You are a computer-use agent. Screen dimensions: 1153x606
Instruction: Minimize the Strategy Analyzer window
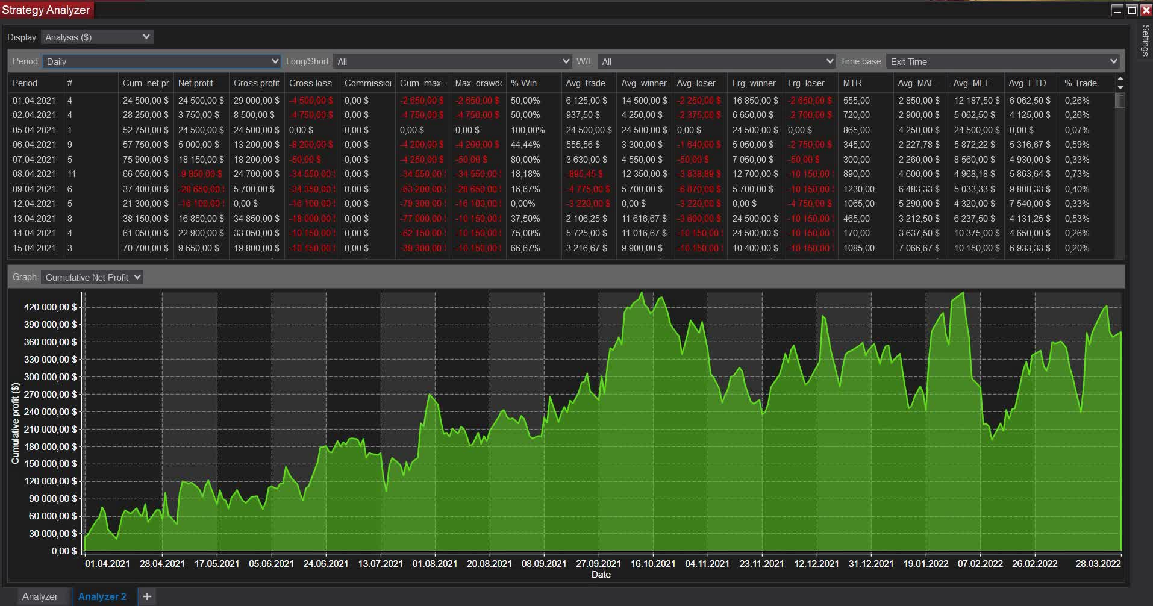tap(1117, 10)
